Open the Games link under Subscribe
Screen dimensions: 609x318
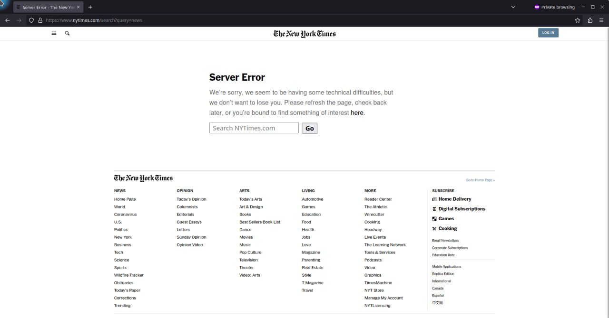click(x=446, y=219)
